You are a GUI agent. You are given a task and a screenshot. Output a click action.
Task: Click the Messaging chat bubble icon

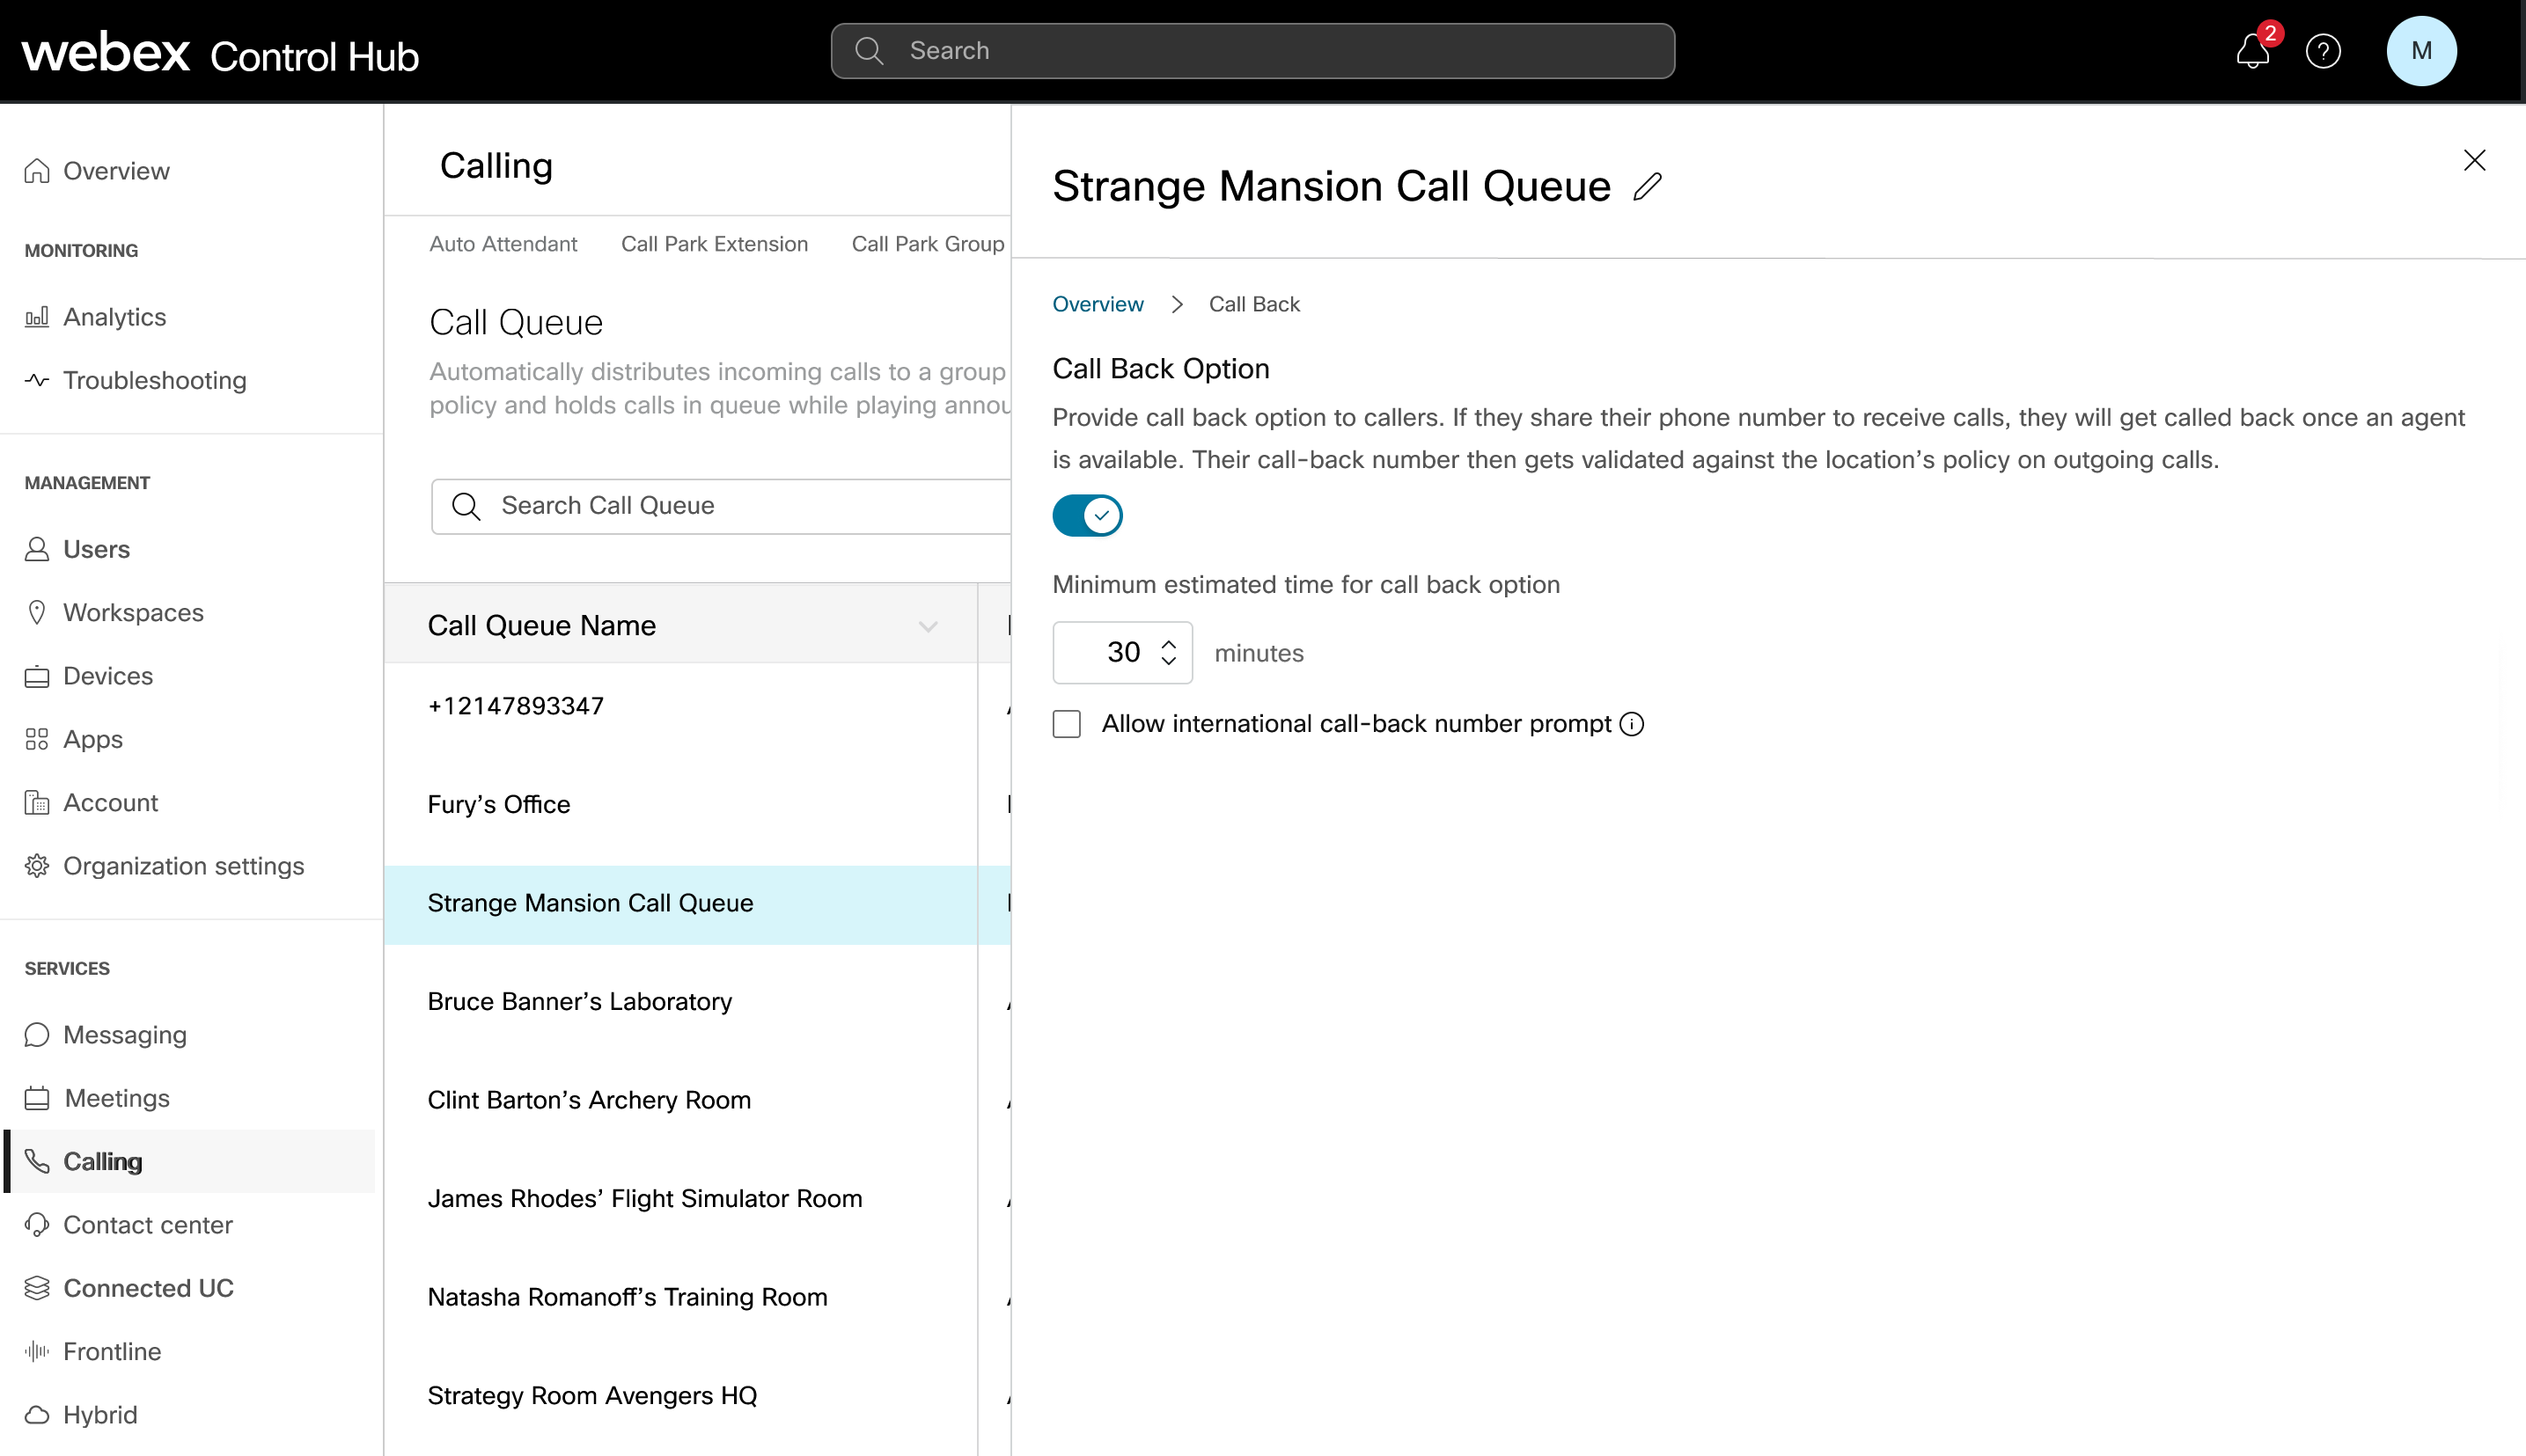(x=37, y=1034)
